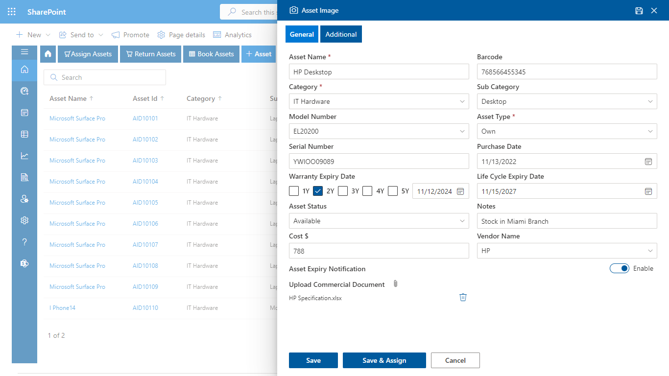Check the 1Y warranty checkbox
This screenshot has height=376, width=669.
294,191
